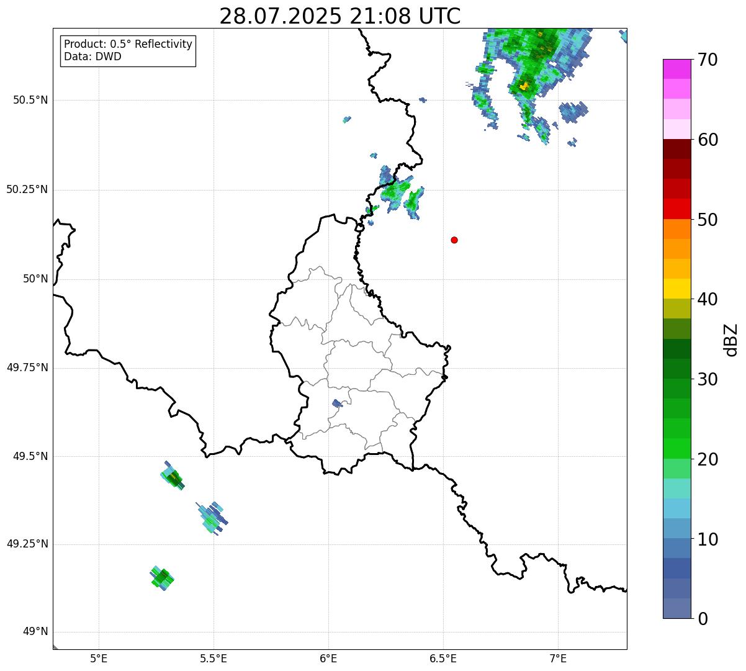Click the 5.5°E longitude label
This screenshot has width=746, height=671.
(213, 659)
